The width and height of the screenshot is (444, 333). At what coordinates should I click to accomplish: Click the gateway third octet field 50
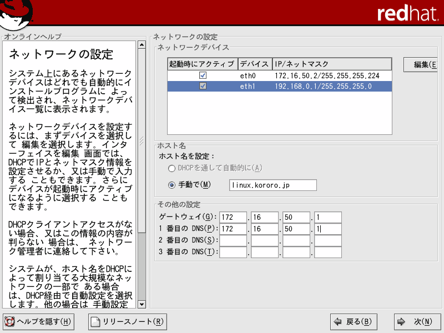[x=296, y=217]
